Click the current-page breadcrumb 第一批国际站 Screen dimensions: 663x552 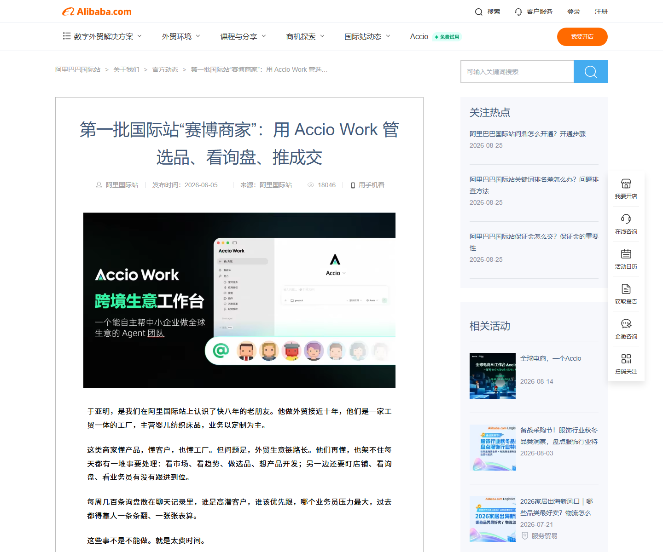[x=259, y=69]
